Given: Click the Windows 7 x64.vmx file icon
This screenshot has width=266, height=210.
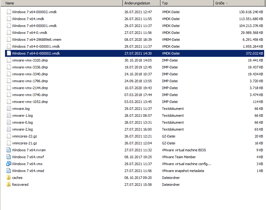Looking at the screenshot, I should [x=8, y=164].
